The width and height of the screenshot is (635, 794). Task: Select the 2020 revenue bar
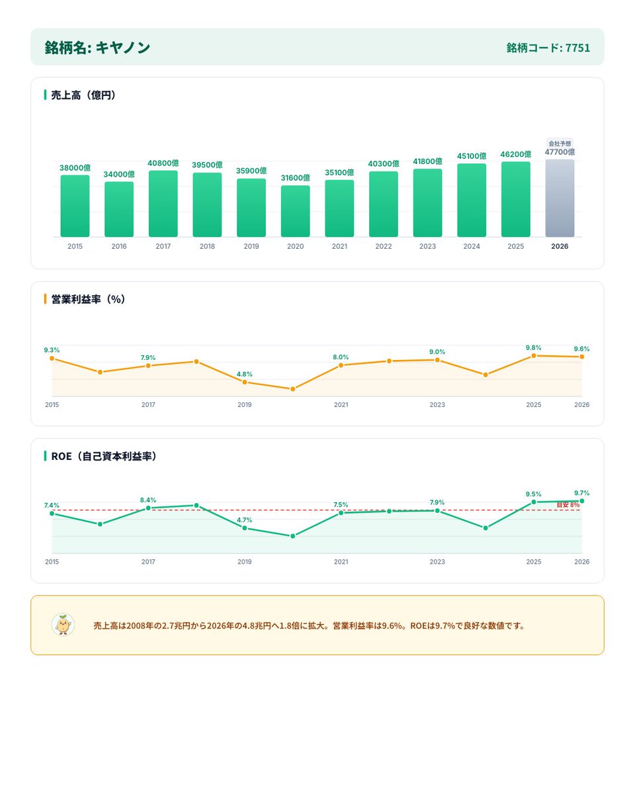point(295,211)
